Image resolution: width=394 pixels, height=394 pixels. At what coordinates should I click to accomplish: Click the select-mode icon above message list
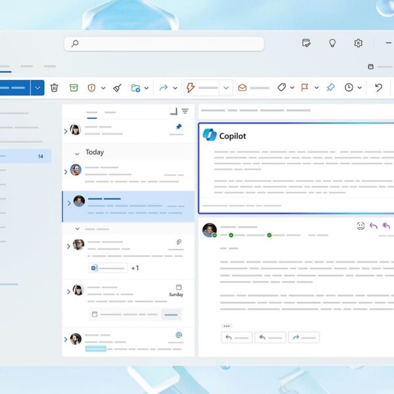tap(173, 112)
